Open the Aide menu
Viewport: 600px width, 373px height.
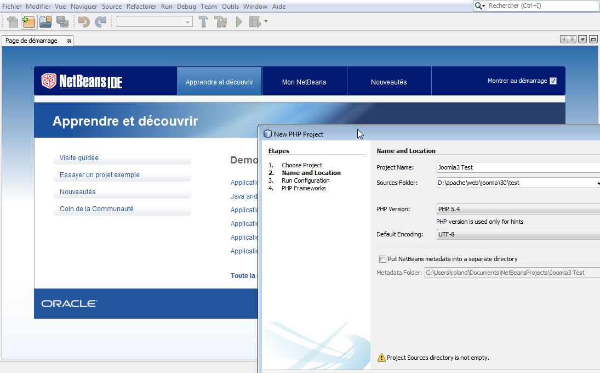pyautogui.click(x=279, y=7)
